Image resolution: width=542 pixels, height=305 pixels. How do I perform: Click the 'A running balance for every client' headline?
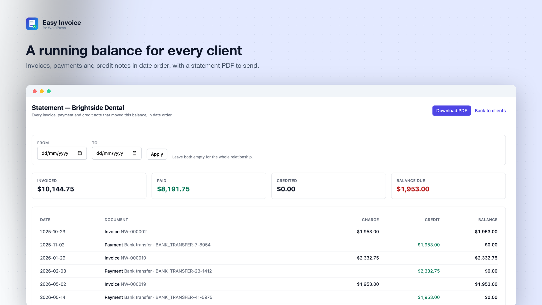pyautogui.click(x=134, y=51)
